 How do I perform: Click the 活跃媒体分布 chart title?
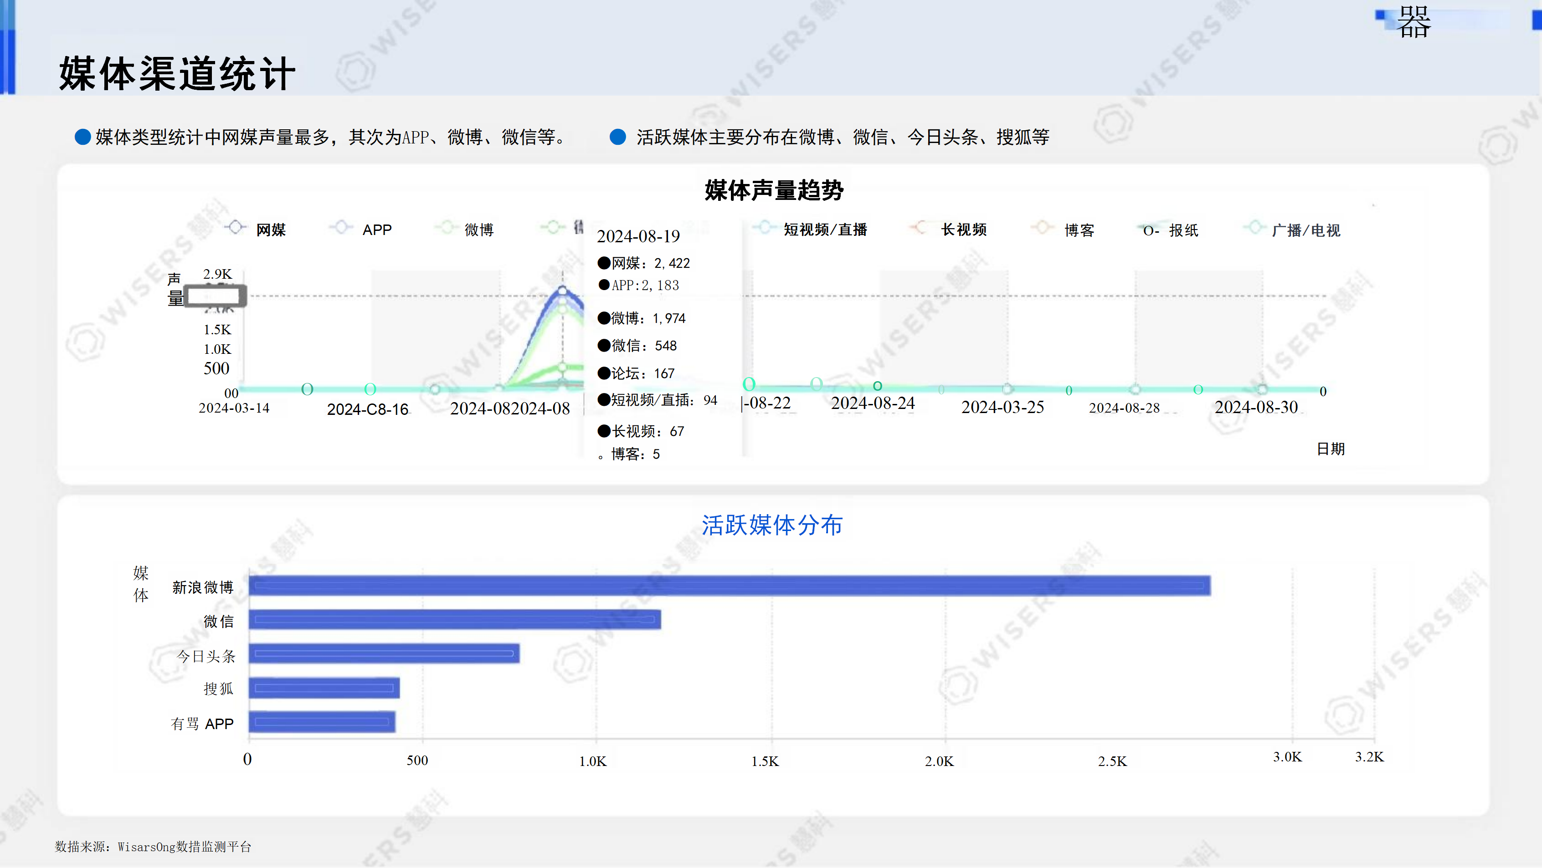[x=772, y=525]
